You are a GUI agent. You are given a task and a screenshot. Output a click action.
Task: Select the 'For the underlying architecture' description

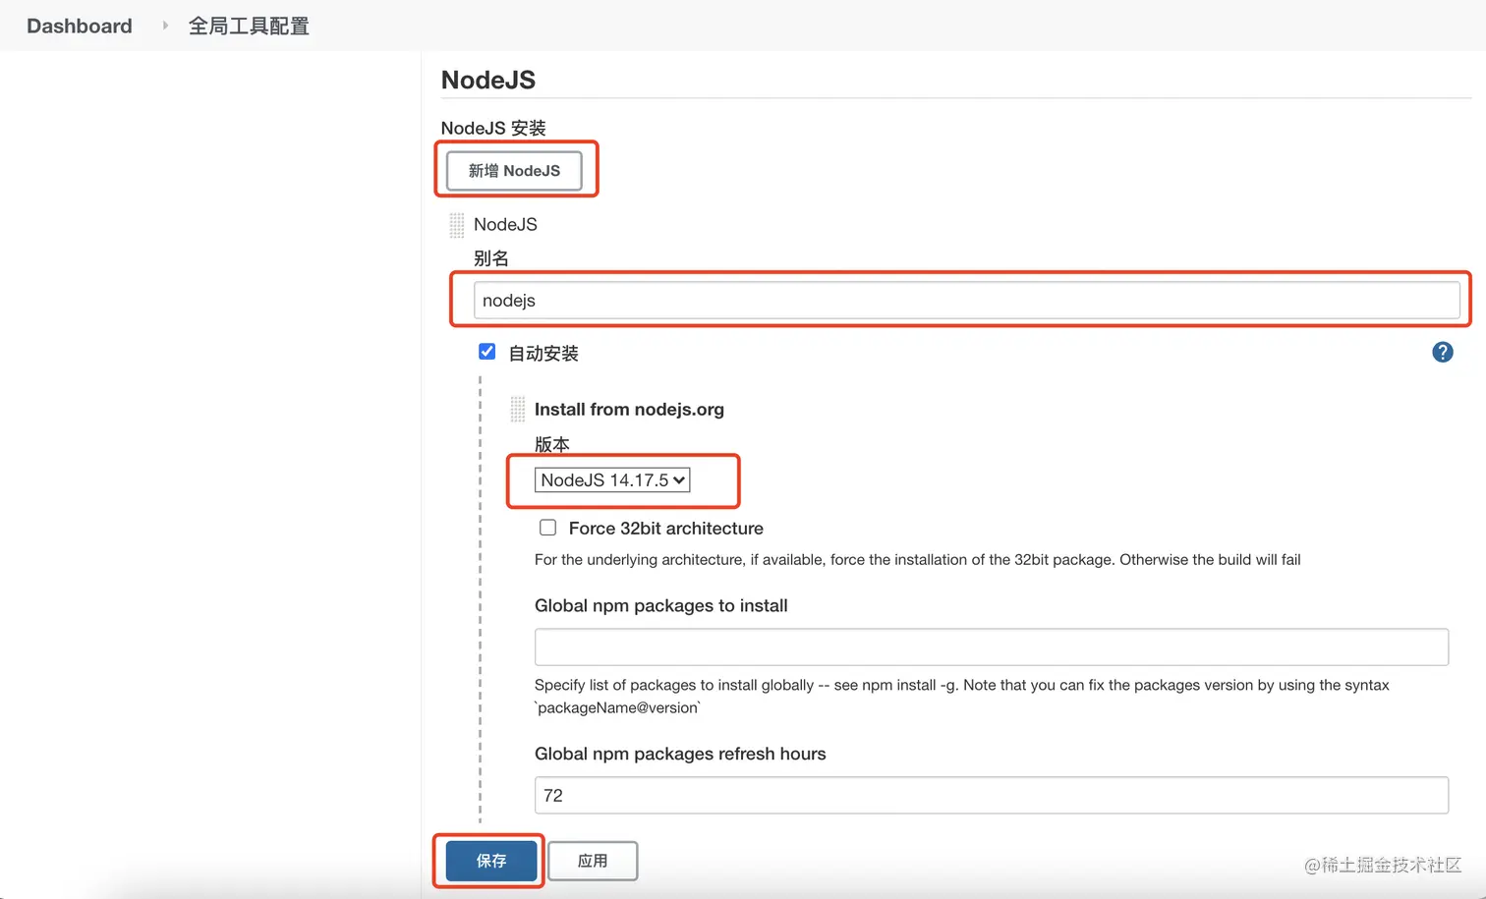click(x=918, y=559)
